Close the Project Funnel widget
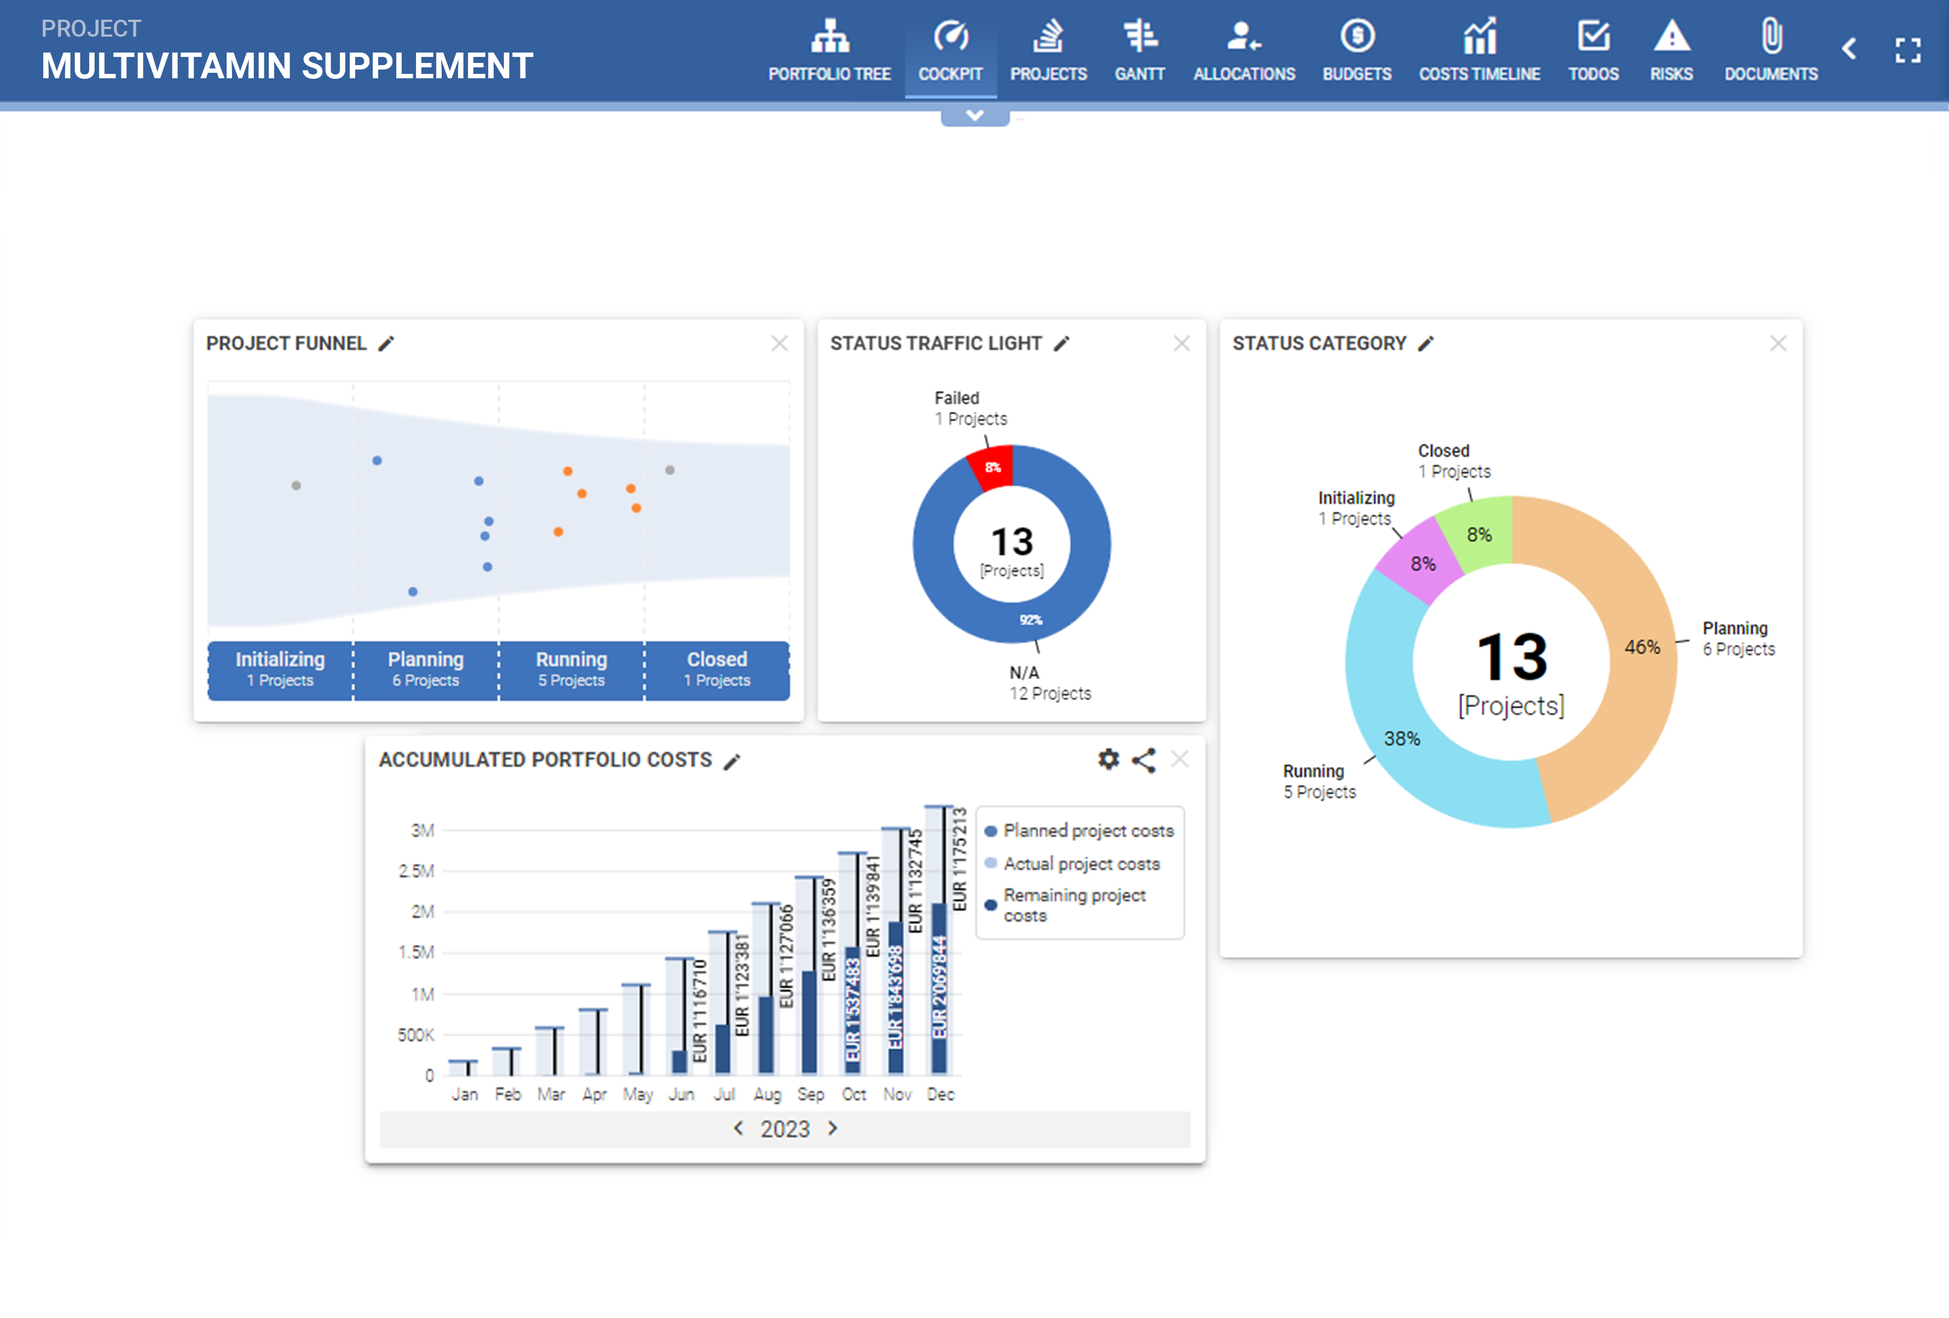This screenshot has height=1318, width=1949. pos(779,343)
